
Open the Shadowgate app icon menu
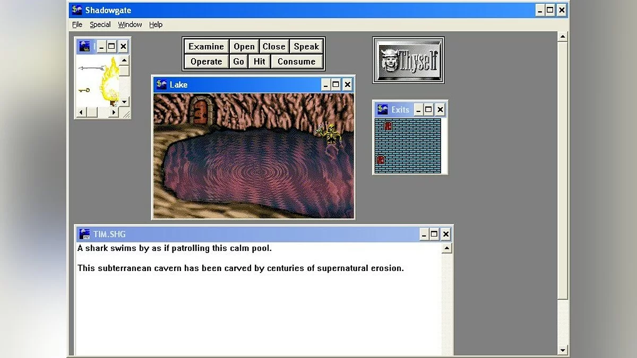point(77,10)
